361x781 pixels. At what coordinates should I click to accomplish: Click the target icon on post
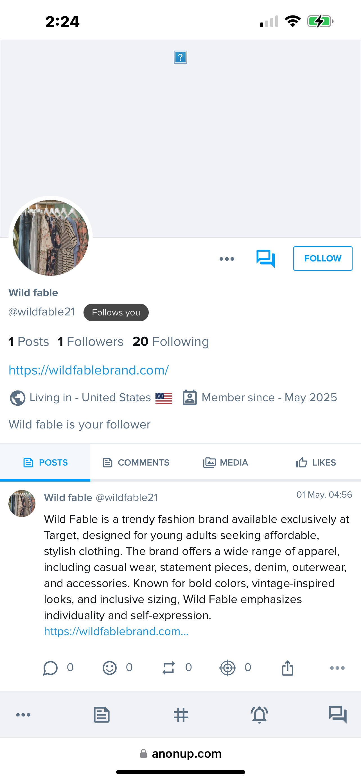coord(228,668)
